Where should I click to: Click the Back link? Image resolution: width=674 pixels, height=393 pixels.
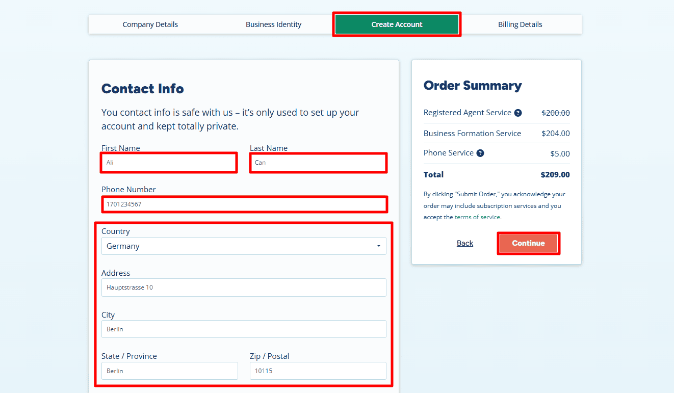pos(465,243)
